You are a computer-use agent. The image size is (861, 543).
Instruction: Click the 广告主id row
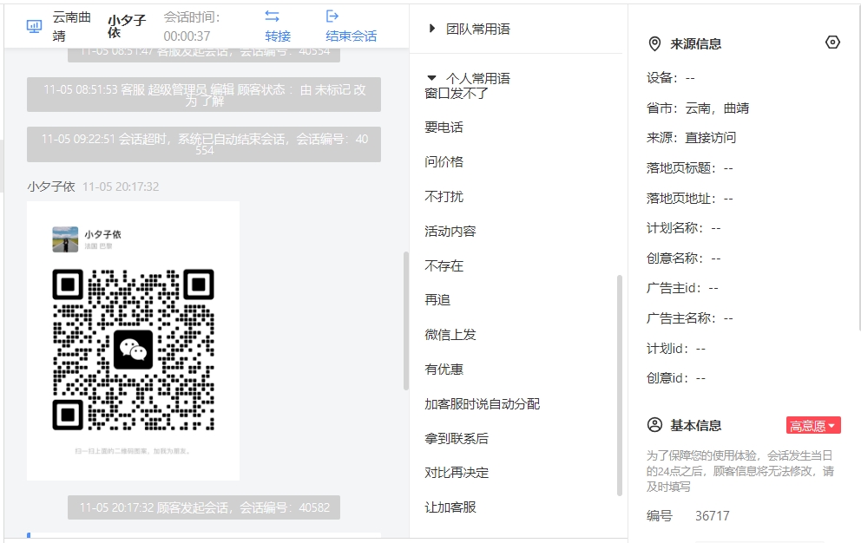click(x=682, y=288)
